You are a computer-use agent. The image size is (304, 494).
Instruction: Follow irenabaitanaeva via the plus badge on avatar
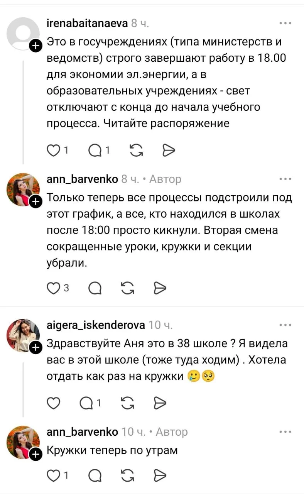pos(35,46)
